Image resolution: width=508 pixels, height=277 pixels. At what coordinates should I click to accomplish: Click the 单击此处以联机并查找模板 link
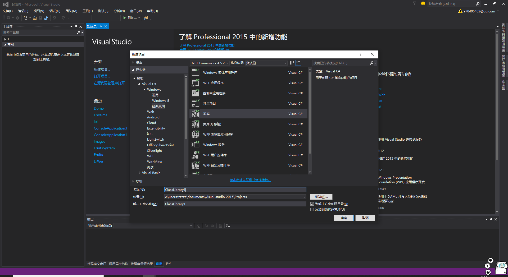(250, 180)
